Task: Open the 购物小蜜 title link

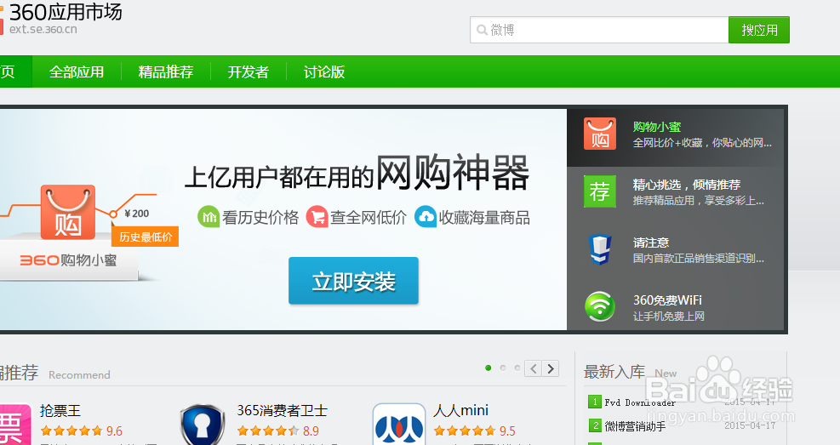Action: coord(657,127)
